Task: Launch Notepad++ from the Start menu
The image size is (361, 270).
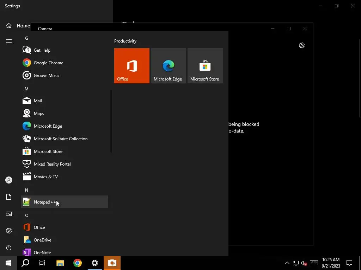Action: pyautogui.click(x=65, y=202)
